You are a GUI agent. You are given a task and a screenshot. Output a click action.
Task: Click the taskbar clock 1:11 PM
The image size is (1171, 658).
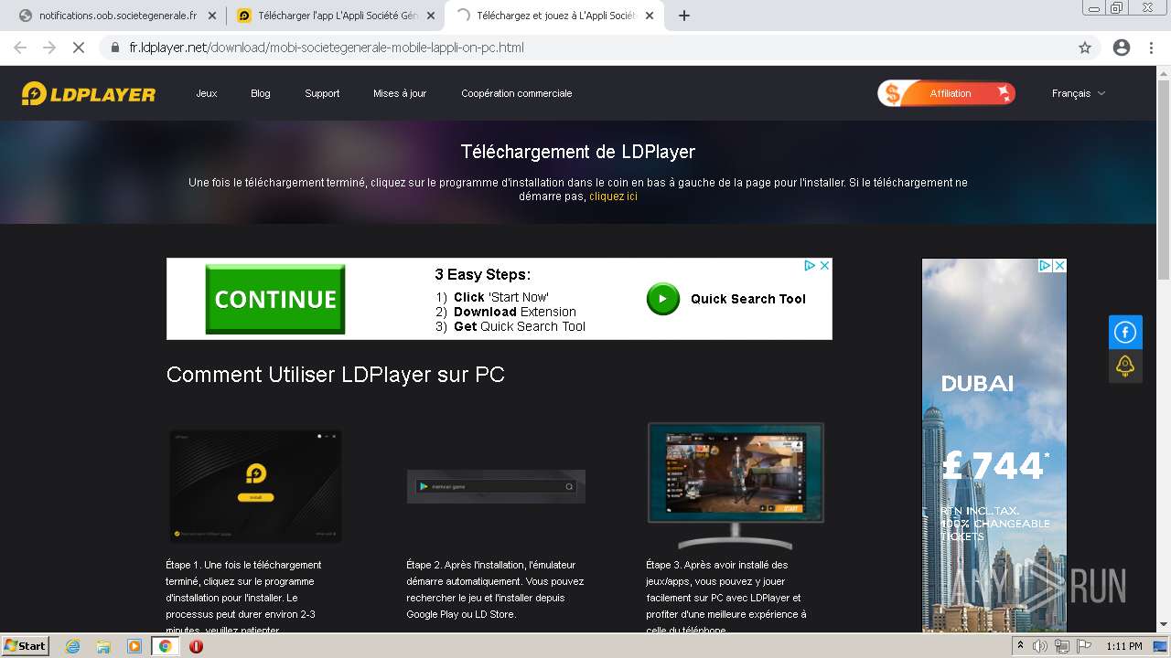1123,646
